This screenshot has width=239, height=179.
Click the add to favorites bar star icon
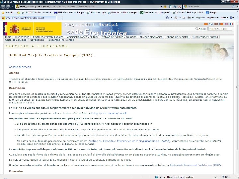point(19,13)
